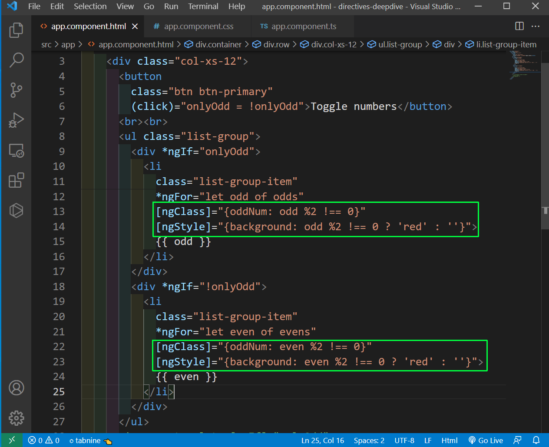Split the editor to the right

519,26
